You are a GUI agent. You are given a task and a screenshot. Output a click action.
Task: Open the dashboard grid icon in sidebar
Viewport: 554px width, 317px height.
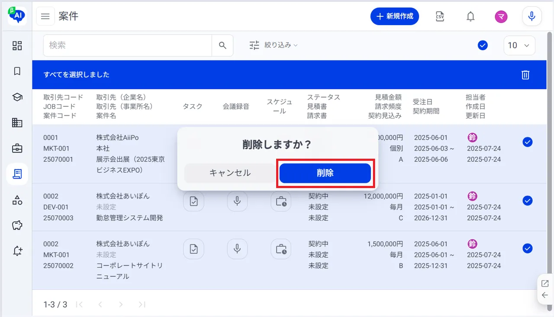click(x=17, y=46)
